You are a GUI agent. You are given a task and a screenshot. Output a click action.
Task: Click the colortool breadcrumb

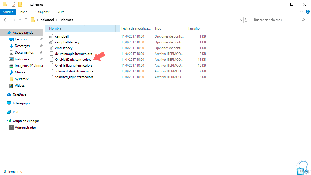[47, 20]
